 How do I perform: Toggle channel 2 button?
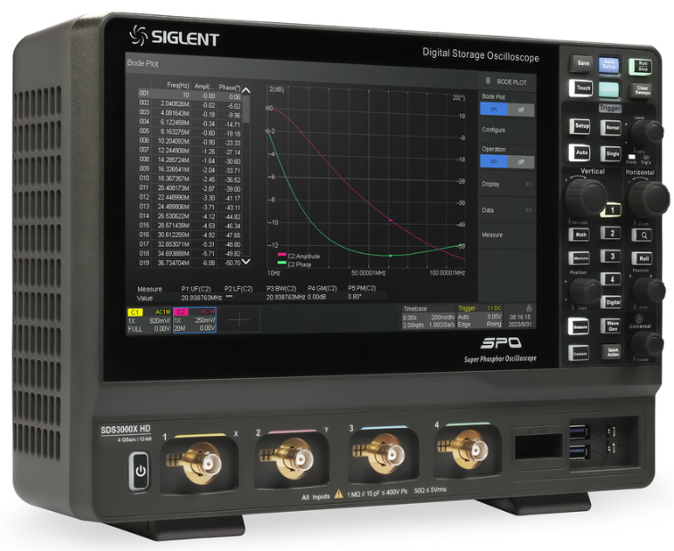click(611, 234)
